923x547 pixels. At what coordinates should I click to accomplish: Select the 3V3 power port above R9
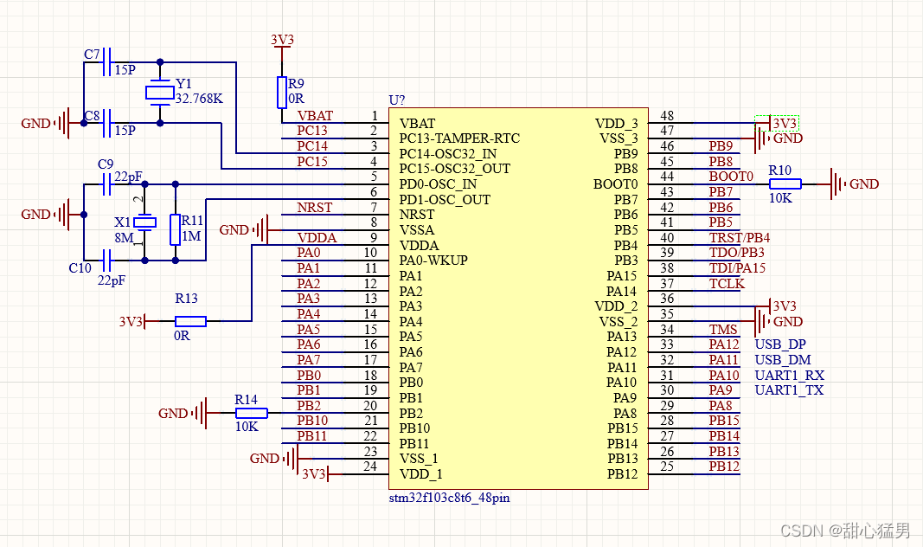(281, 41)
